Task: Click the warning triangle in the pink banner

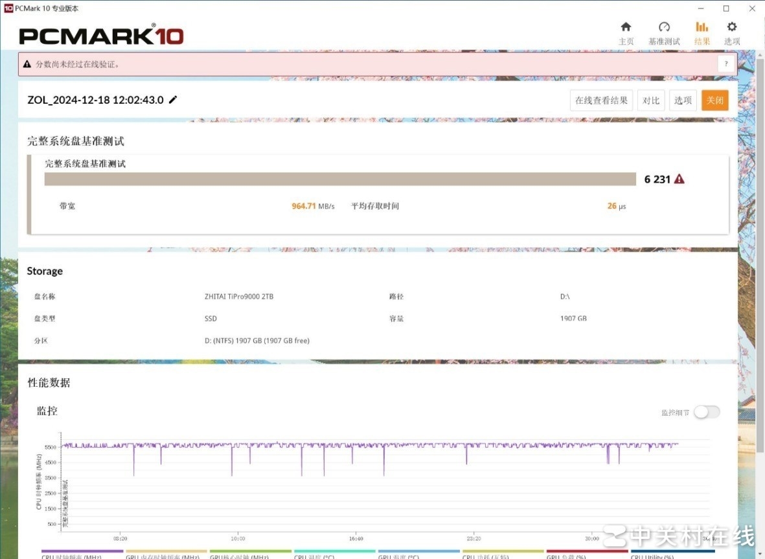Action: tap(27, 64)
